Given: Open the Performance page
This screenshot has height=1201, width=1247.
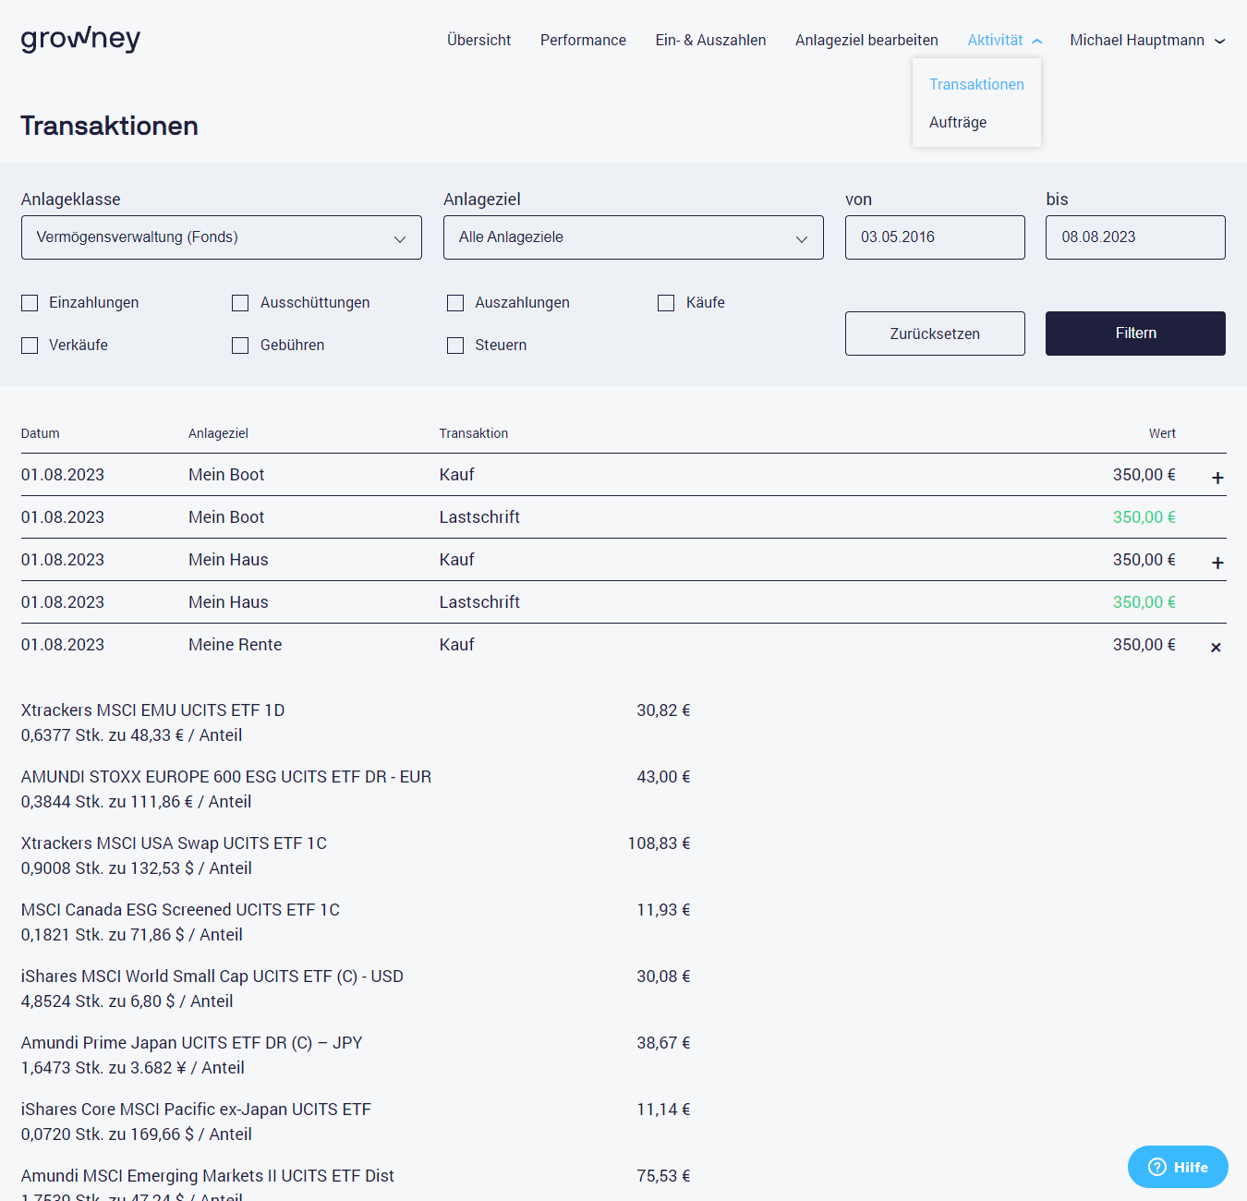Looking at the screenshot, I should 583,41.
